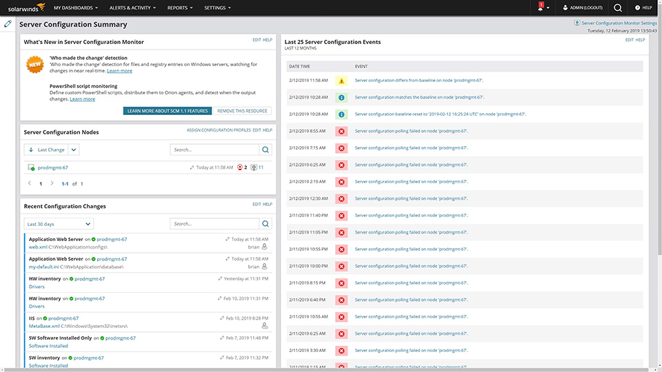
Task: Open the Alerts & Activity menu
Action: [132, 8]
